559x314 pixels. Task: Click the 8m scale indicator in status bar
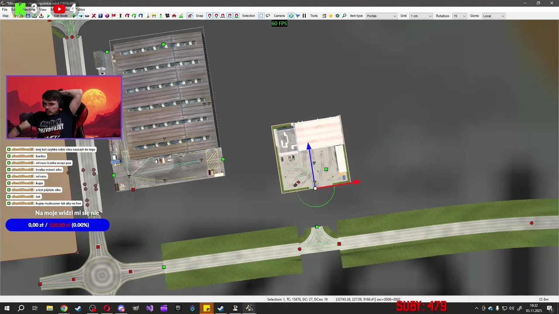pos(544,299)
